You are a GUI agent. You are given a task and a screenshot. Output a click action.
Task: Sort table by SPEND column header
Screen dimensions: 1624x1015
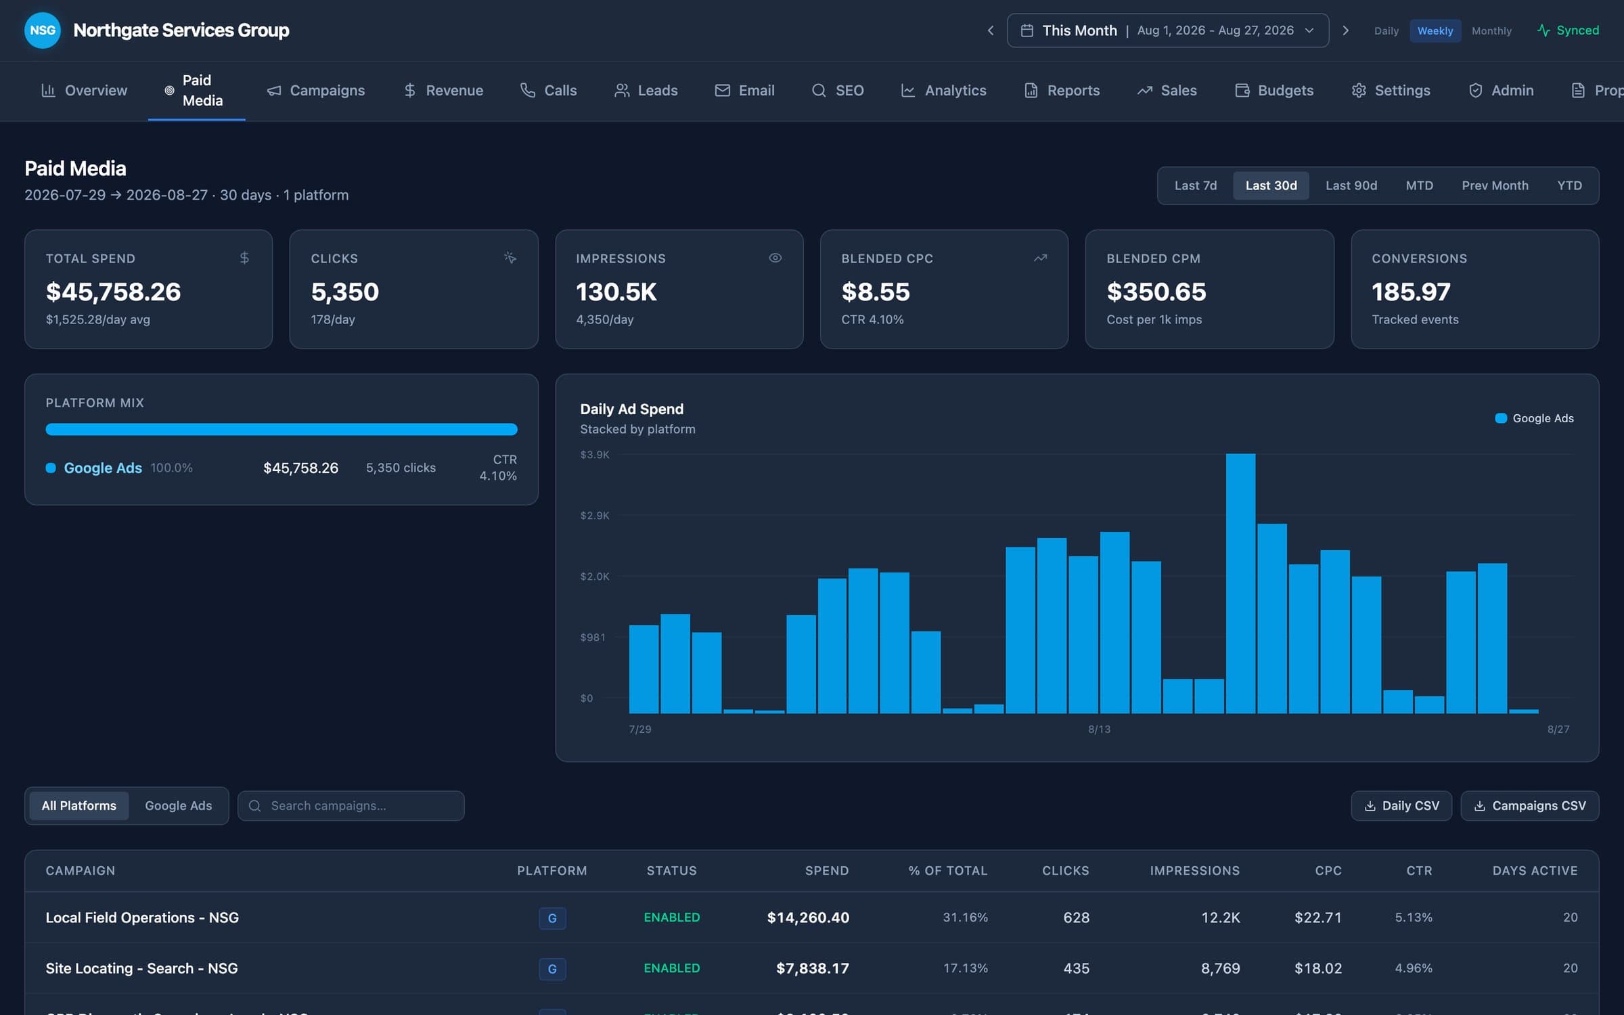pyautogui.click(x=827, y=871)
